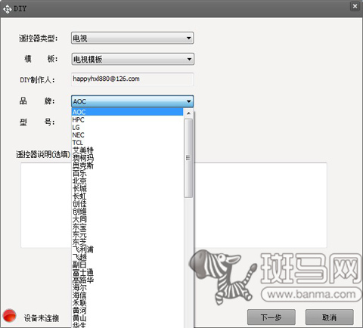Click the DIY制作人 email field
The width and height of the screenshot is (363, 328).
(x=132, y=79)
